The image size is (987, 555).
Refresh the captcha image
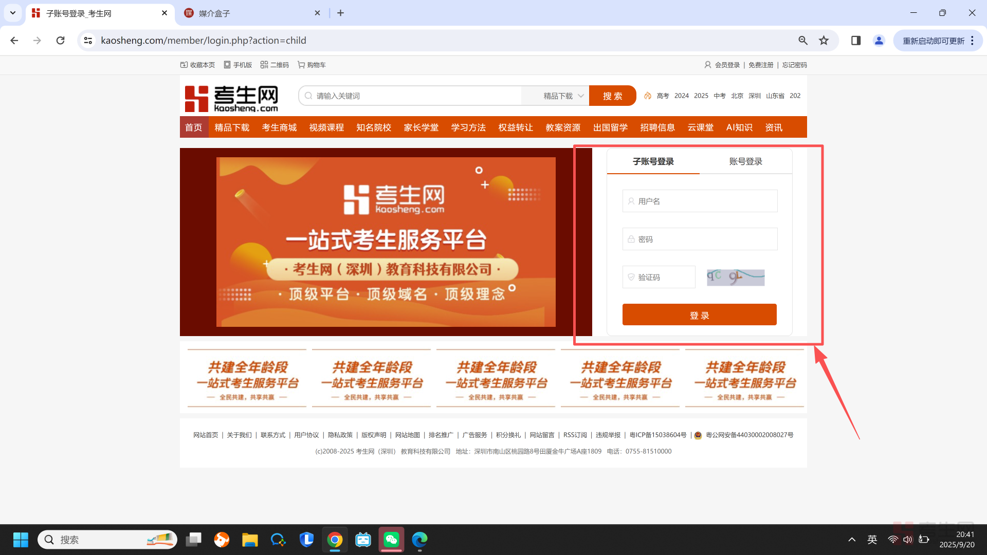[x=736, y=277]
